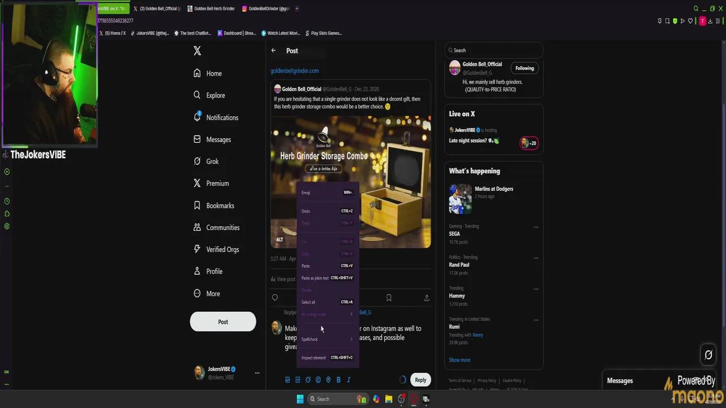Viewport: 726px width, 408px height.
Task: Click the share icon under the post
Action: tap(427, 297)
